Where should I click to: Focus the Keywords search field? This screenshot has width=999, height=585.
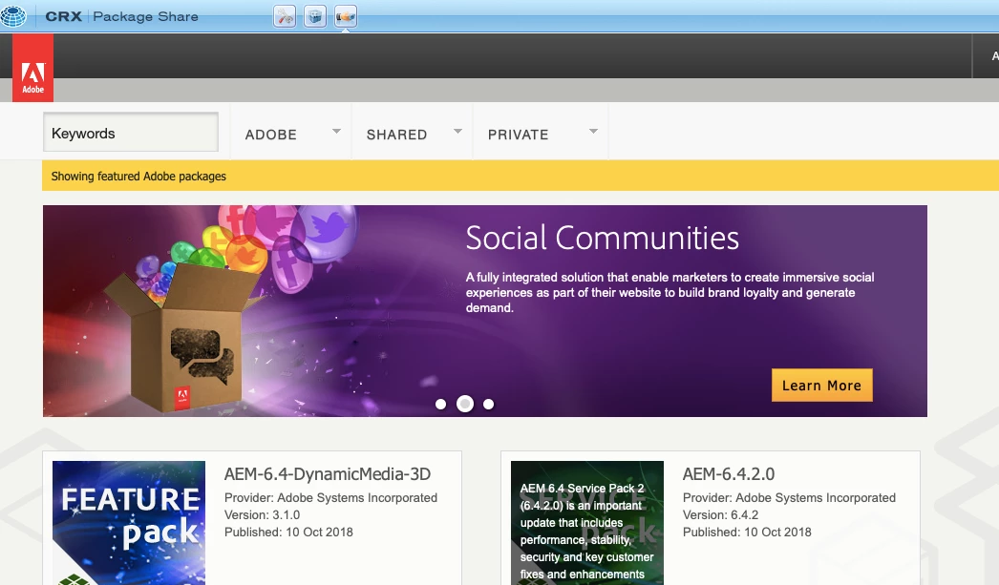click(131, 133)
